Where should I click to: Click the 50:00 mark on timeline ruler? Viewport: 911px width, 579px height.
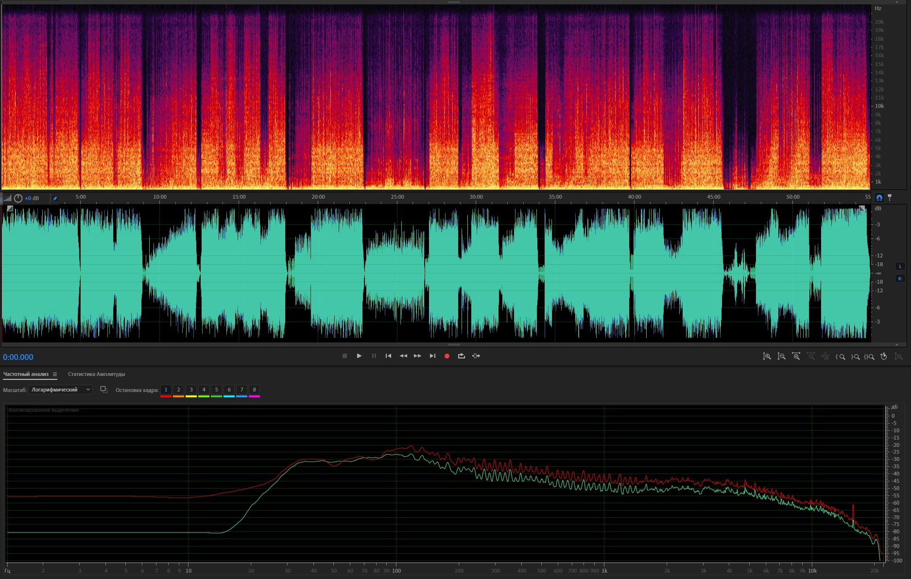(793, 197)
